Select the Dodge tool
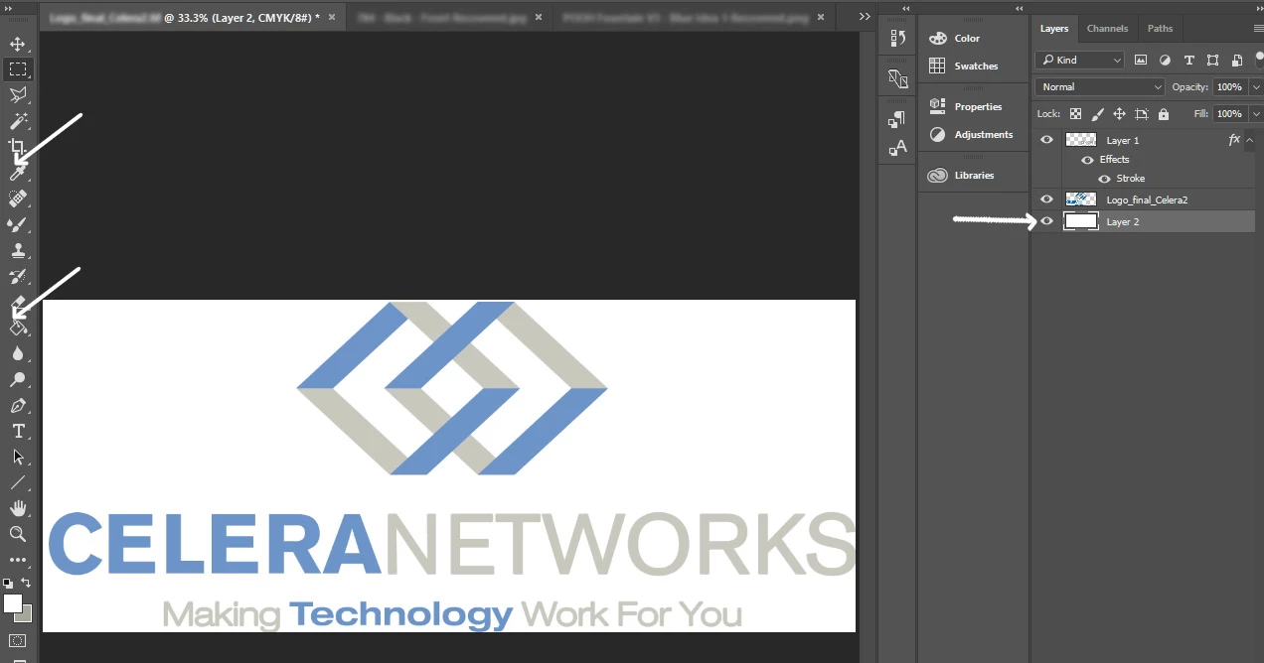 point(18,379)
